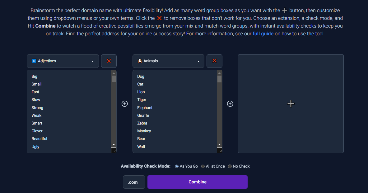The image size is (368, 193).
Task: Click the Animals list scroll-down arrow
Action: (x=219, y=145)
